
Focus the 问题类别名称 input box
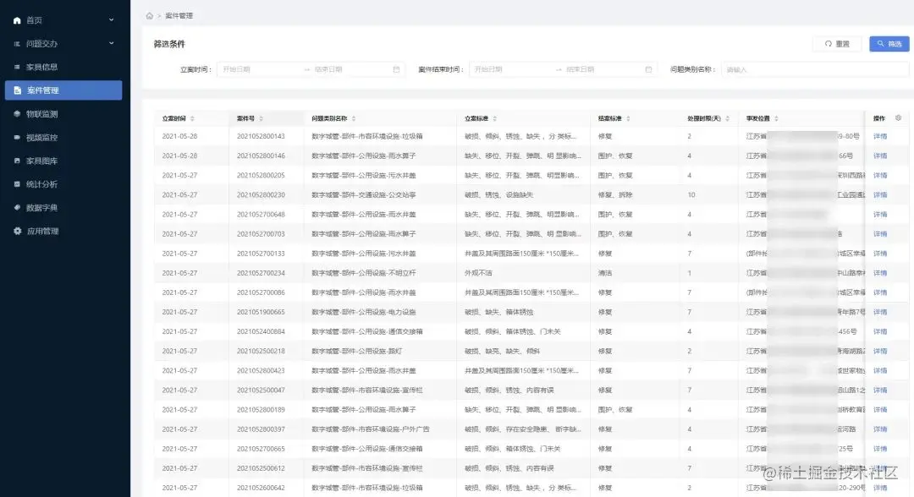(x=815, y=69)
